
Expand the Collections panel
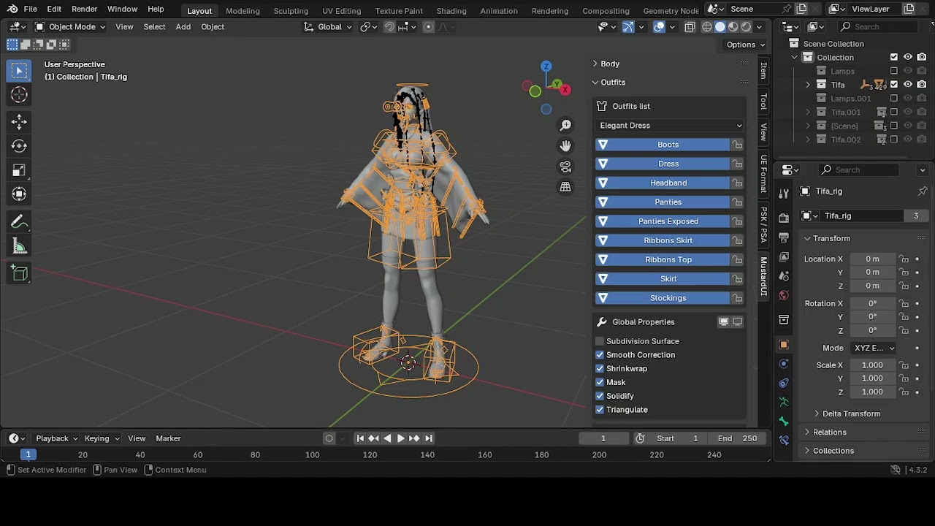[833, 451]
